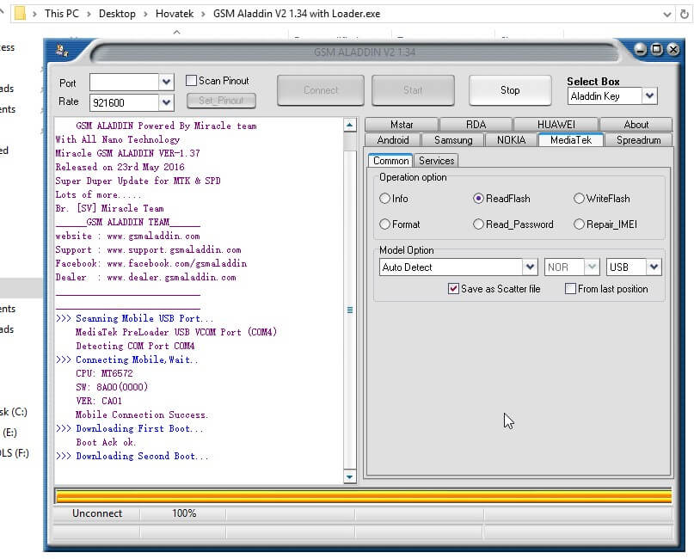
Task: Click the Stop button
Action: coord(510,90)
